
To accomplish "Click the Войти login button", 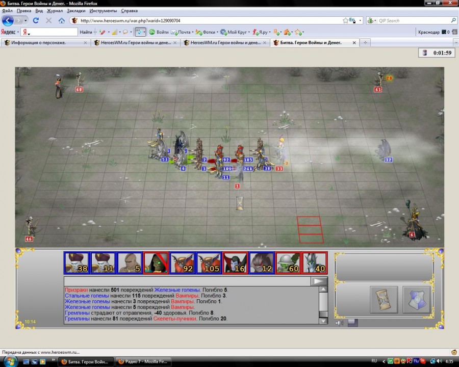I will click(159, 32).
